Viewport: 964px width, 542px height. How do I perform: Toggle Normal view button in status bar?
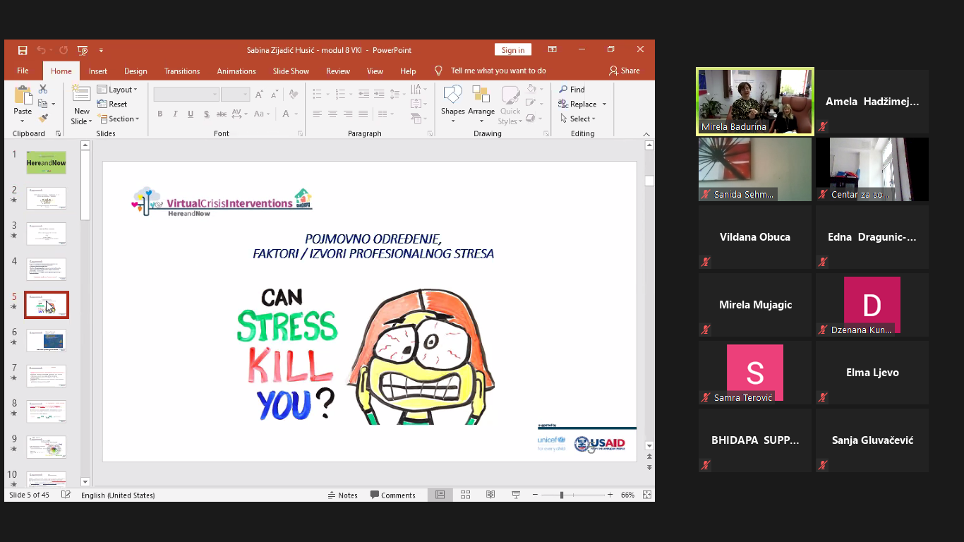click(440, 495)
